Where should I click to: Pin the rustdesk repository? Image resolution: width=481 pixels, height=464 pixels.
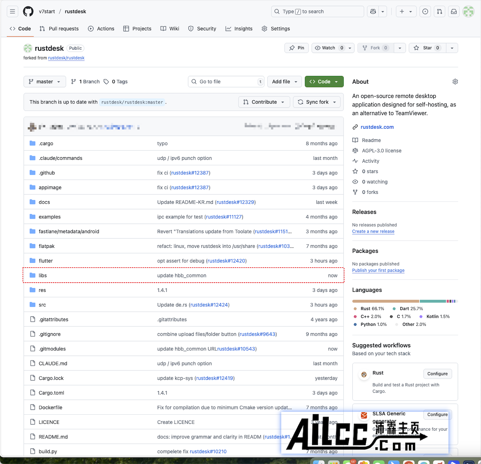point(297,48)
